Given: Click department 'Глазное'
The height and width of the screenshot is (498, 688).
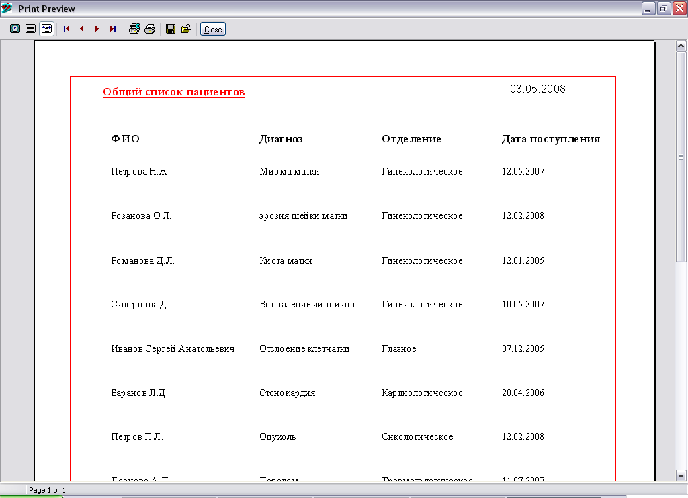Looking at the screenshot, I should pyautogui.click(x=399, y=348).
